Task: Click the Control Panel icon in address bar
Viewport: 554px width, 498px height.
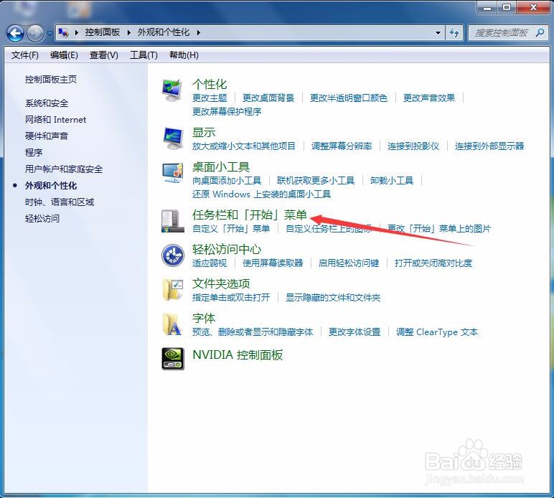Action: click(64, 33)
